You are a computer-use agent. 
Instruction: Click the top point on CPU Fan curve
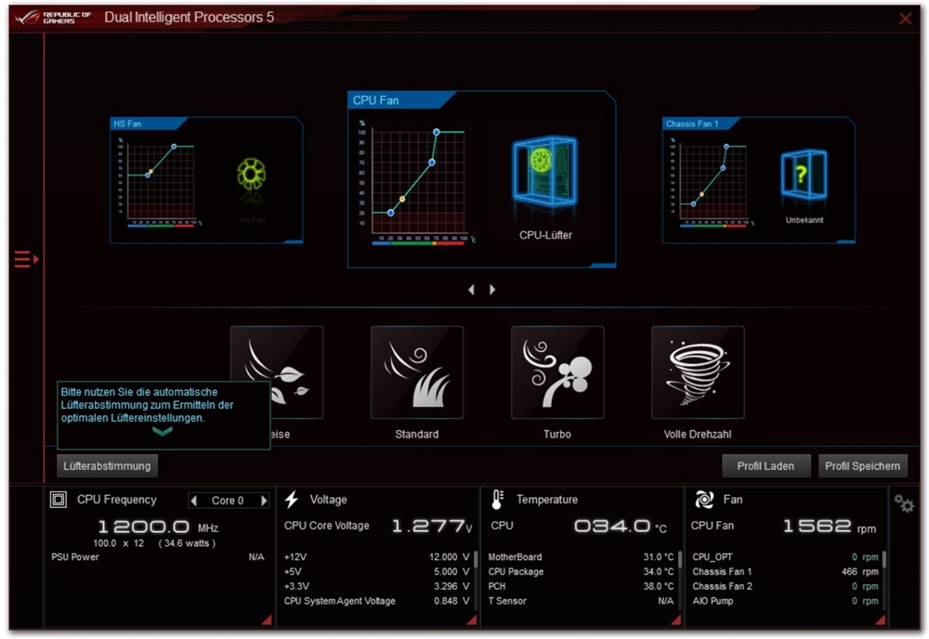click(437, 132)
